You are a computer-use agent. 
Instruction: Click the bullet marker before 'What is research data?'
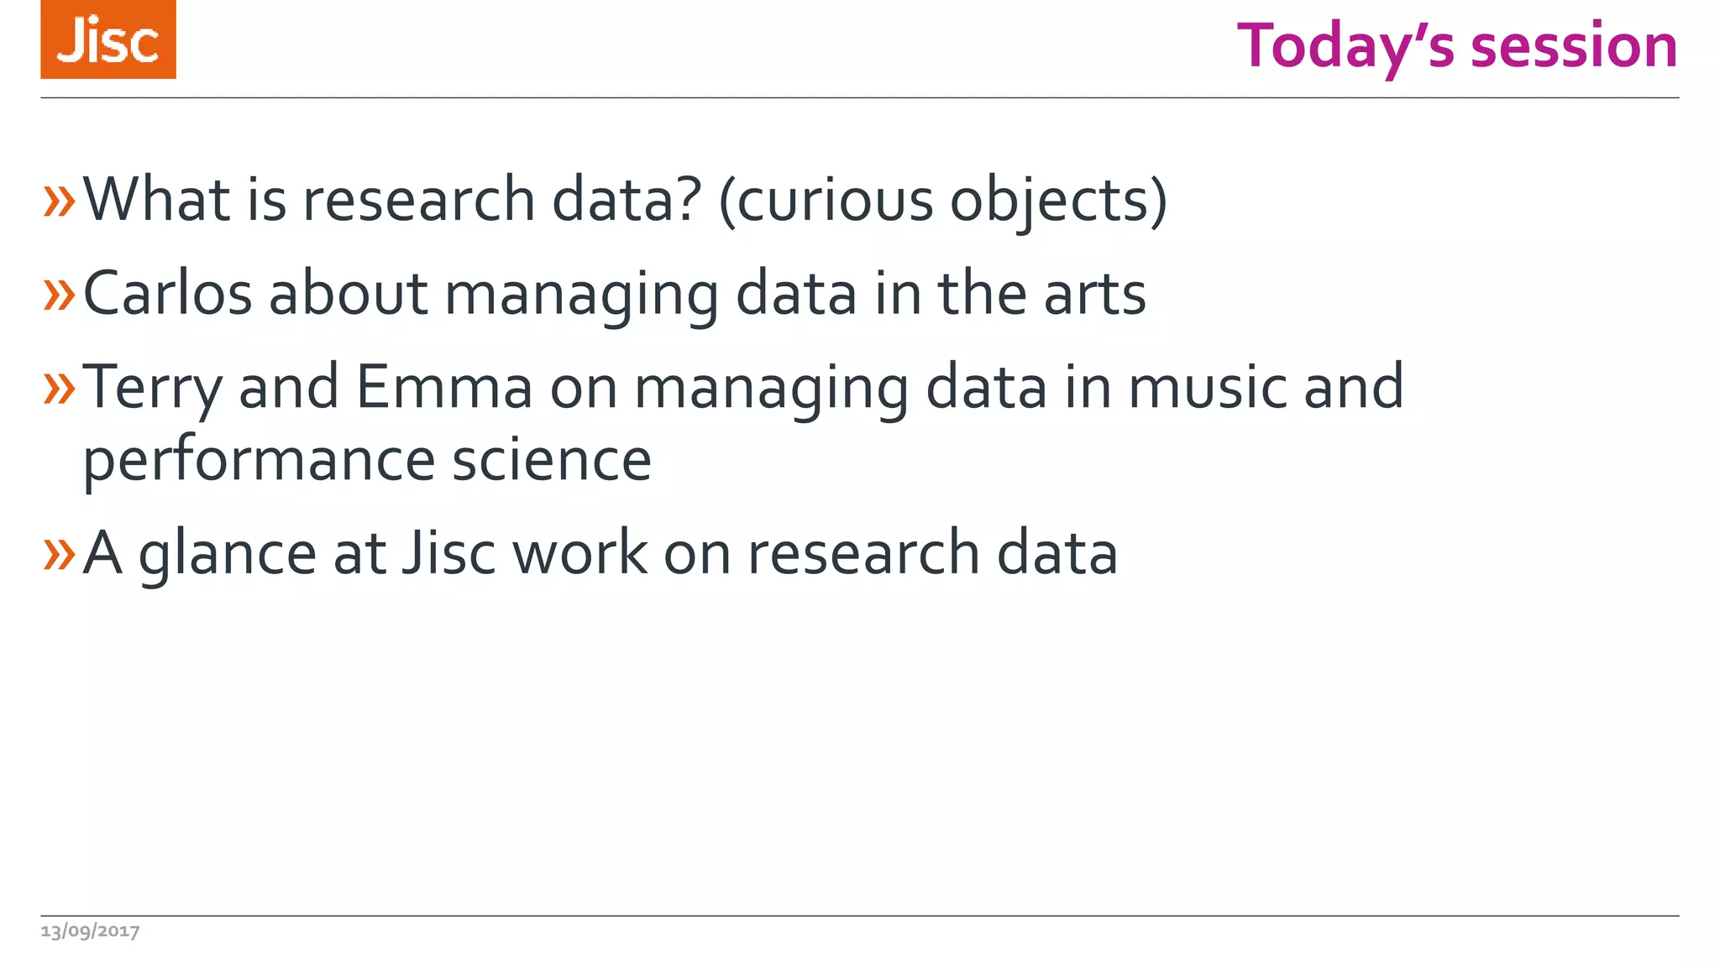tap(59, 201)
